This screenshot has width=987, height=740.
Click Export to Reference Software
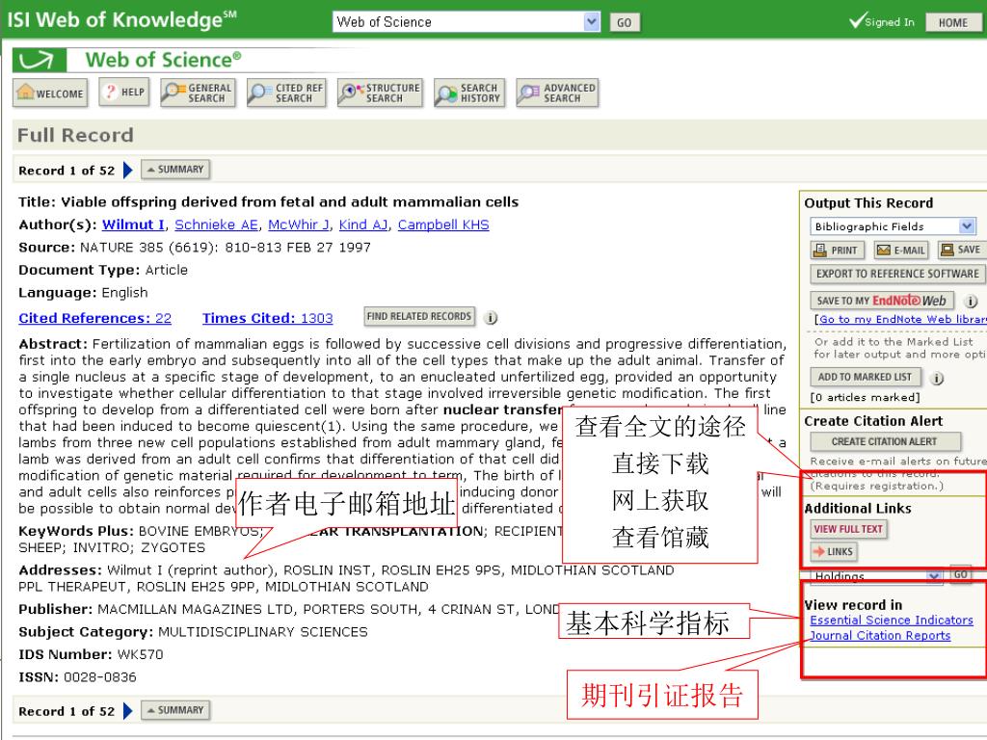(x=897, y=274)
